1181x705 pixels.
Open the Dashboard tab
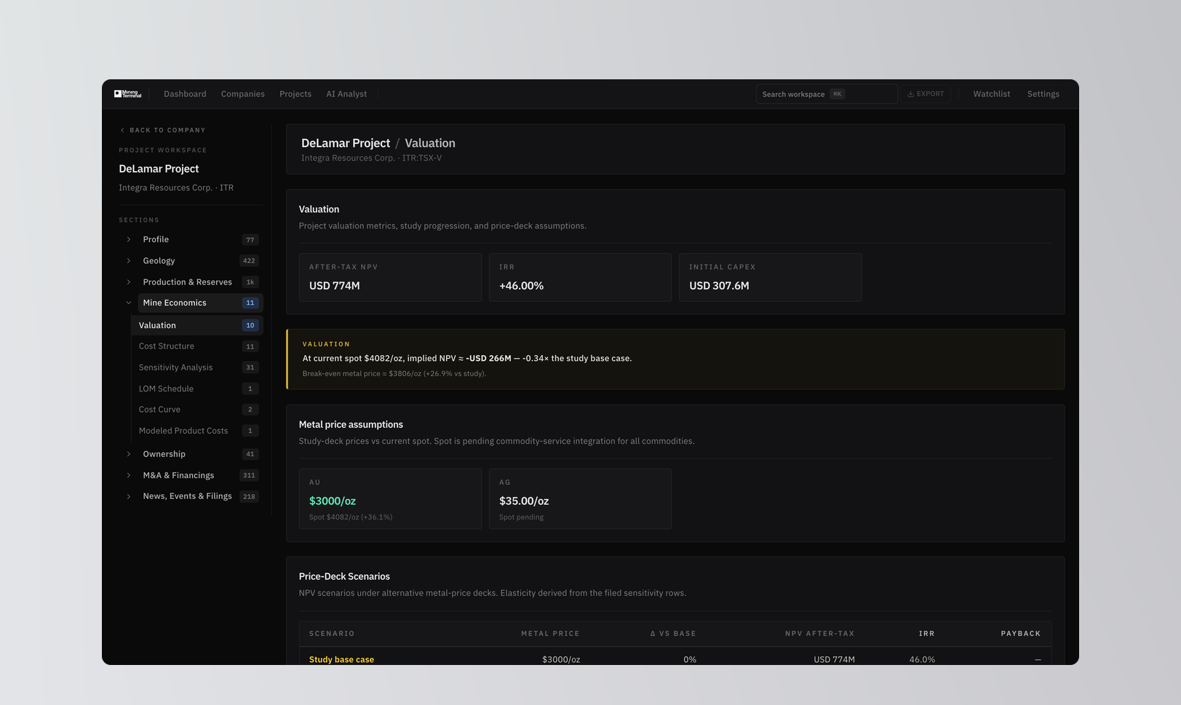click(185, 94)
